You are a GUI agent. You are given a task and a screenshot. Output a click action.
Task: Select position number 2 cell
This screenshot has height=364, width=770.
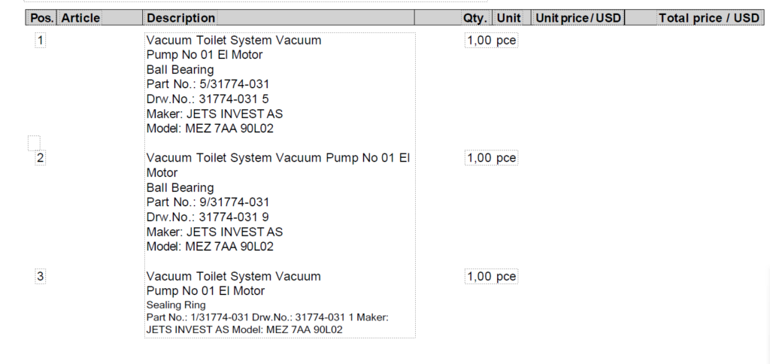pos(41,158)
